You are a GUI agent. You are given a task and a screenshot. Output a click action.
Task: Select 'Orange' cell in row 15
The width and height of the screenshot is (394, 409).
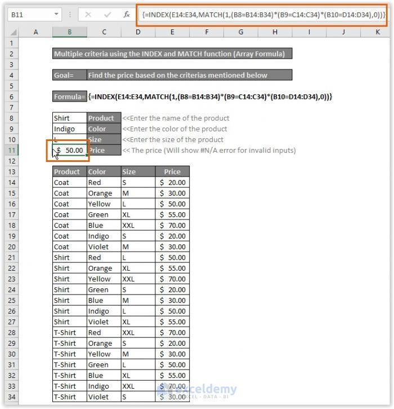[x=104, y=193]
